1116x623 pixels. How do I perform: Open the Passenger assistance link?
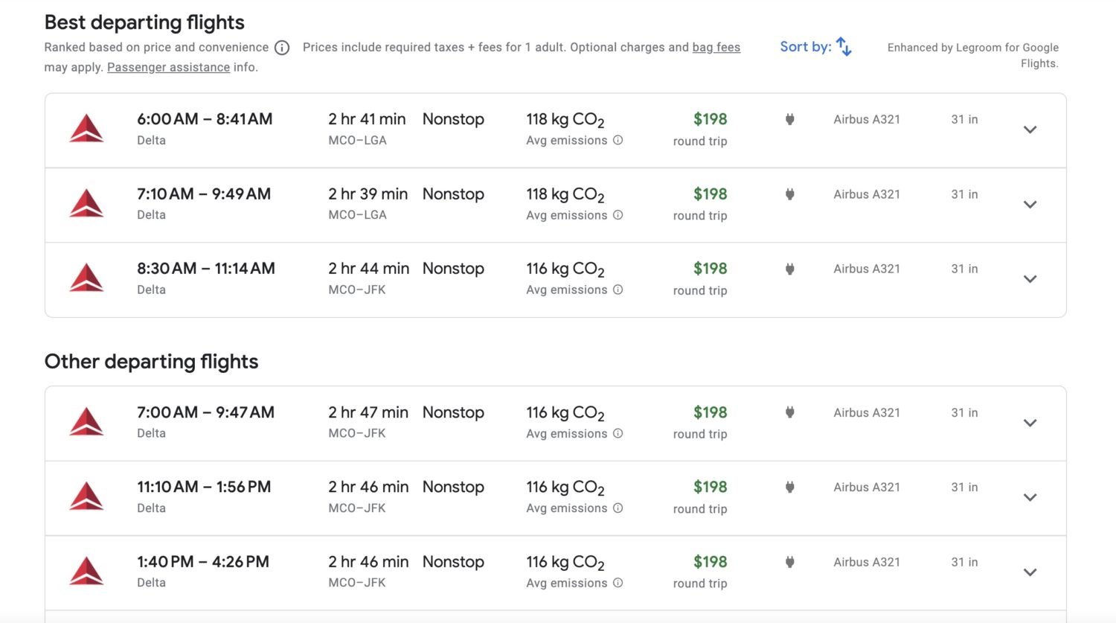(x=168, y=67)
